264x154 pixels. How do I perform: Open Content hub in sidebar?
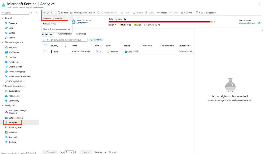point(14,91)
